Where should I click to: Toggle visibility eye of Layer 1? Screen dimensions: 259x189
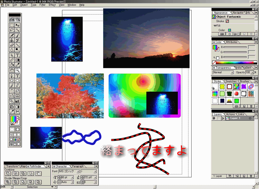[214, 119]
